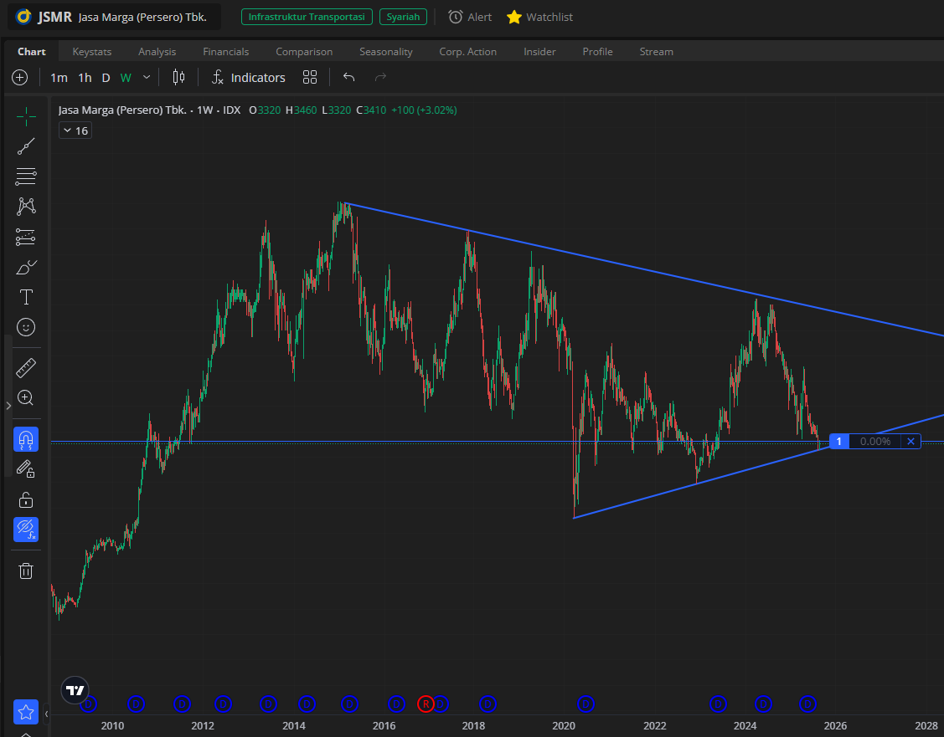This screenshot has width=944, height=737.
Task: Select the weekly W timeframe
Action: coord(126,78)
